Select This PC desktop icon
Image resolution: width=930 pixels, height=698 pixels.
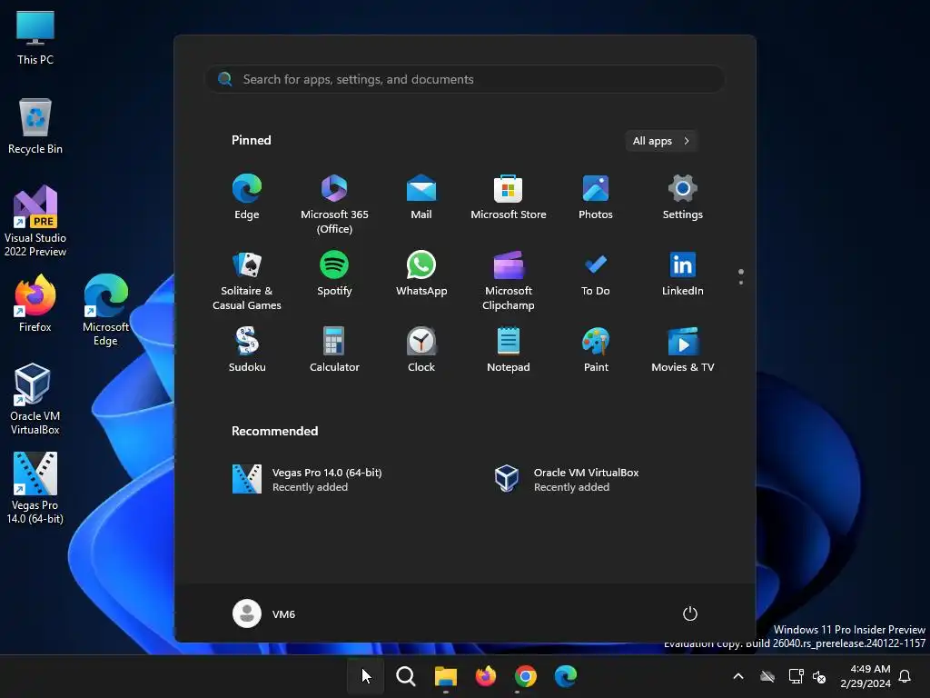tap(35, 37)
